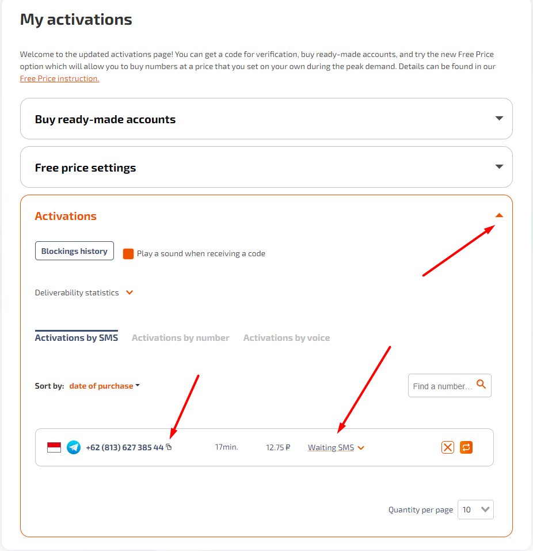Switch to Activations by number tab
The image size is (533, 551).
pyautogui.click(x=181, y=338)
